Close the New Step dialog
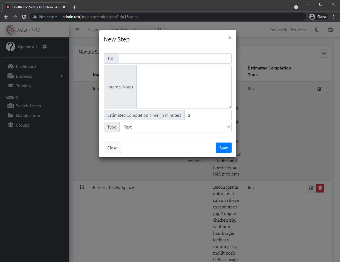Image resolution: width=340 pixels, height=262 pixels. [112, 148]
